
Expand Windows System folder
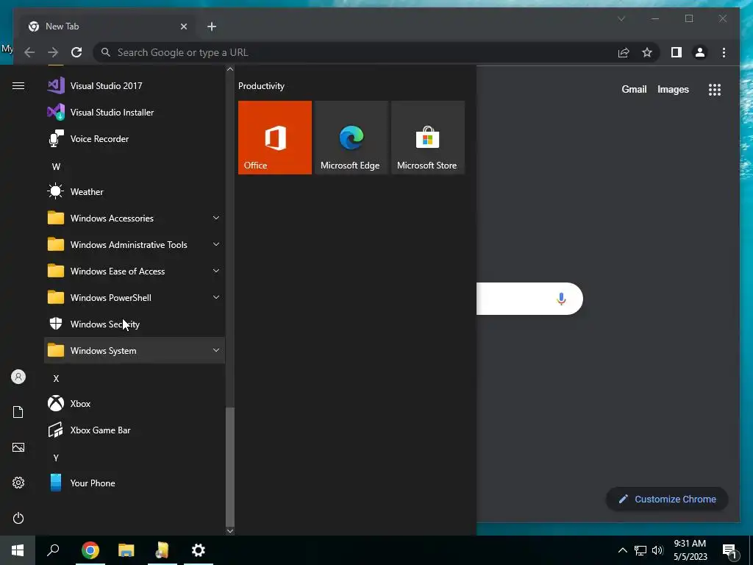pos(135,351)
